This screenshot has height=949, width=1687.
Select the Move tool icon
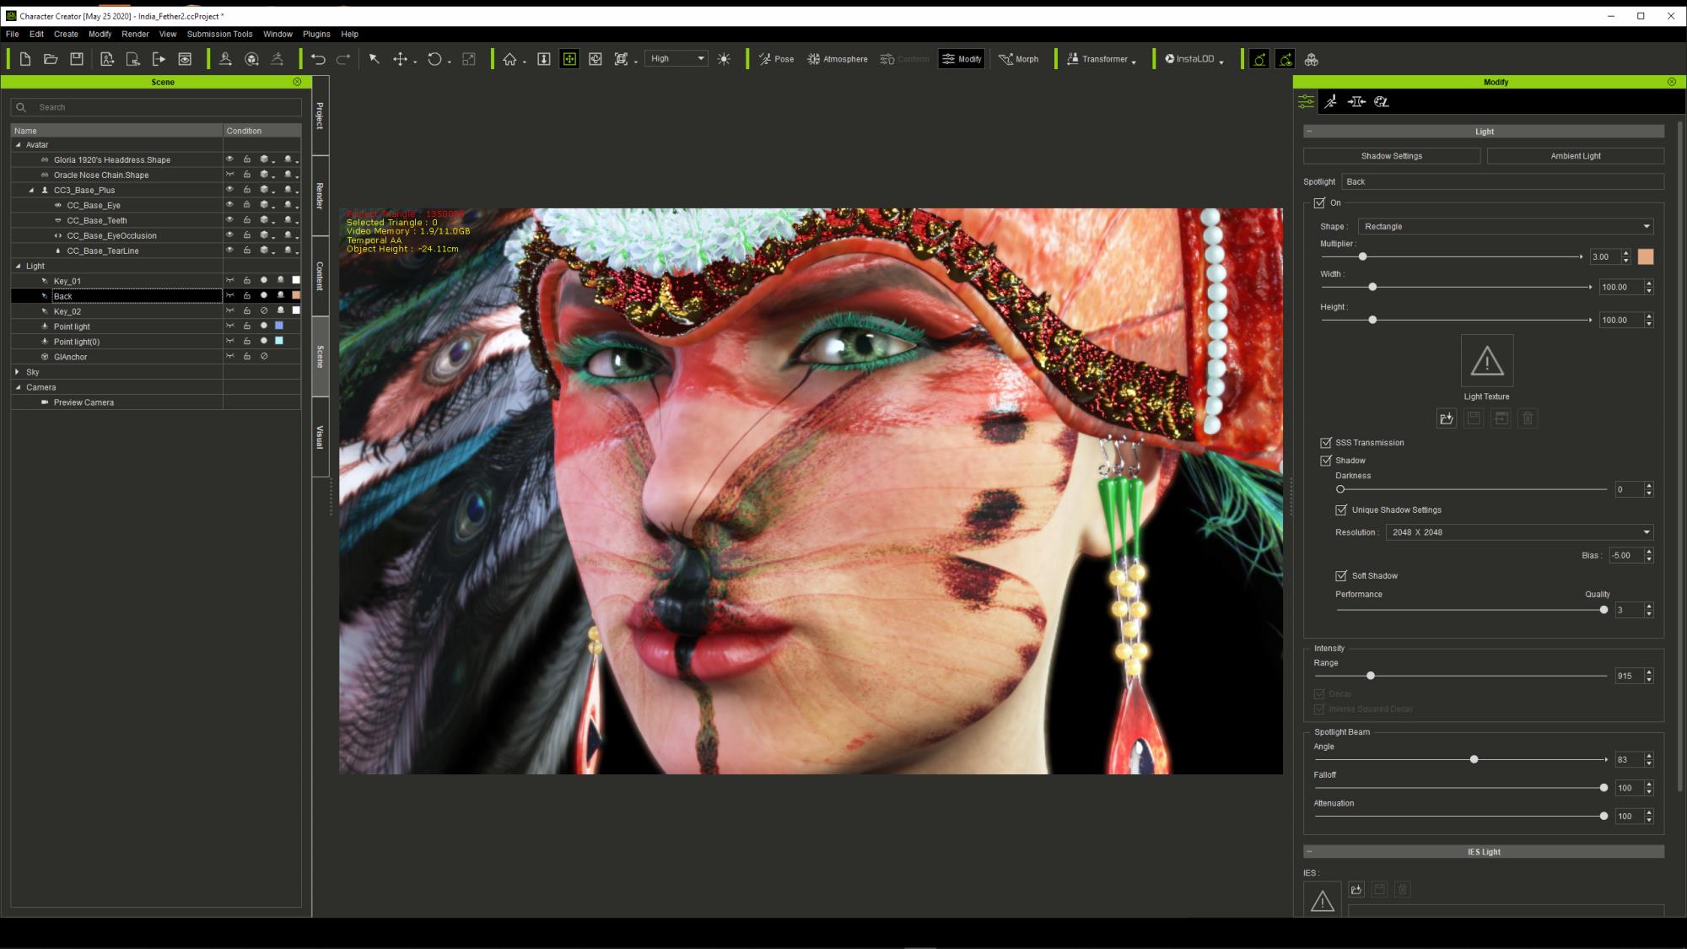[x=401, y=59]
